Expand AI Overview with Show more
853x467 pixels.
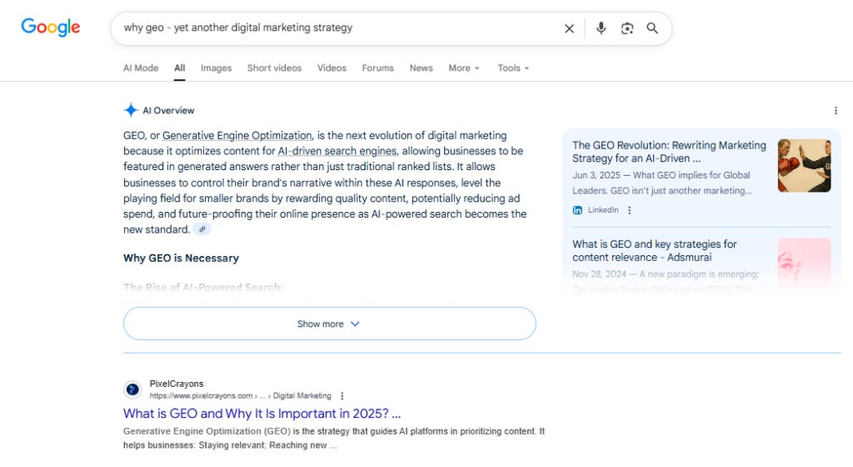pos(330,324)
